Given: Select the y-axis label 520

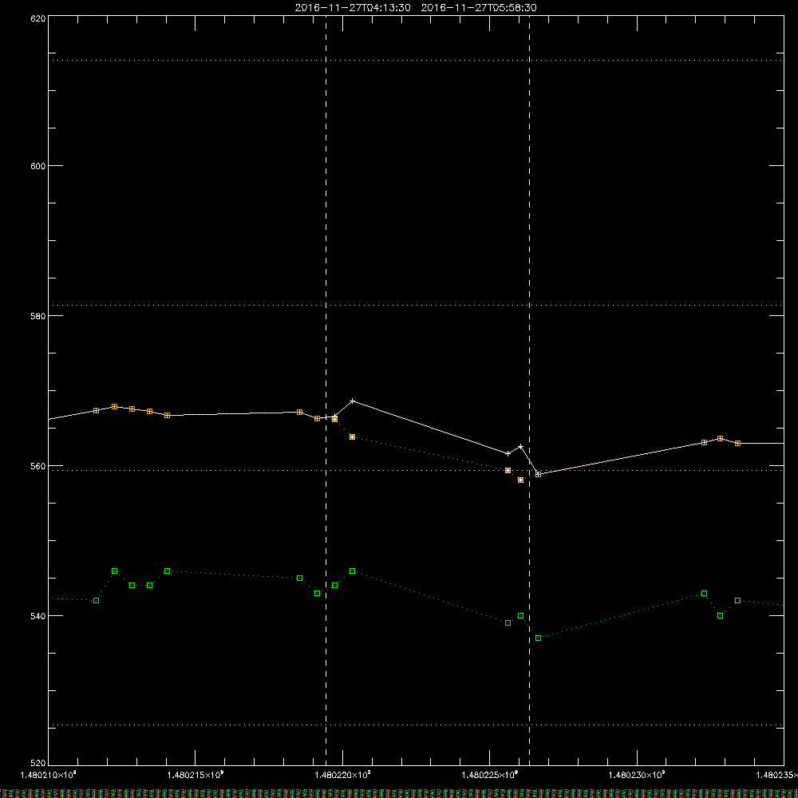Looking at the screenshot, I should 38,763.
